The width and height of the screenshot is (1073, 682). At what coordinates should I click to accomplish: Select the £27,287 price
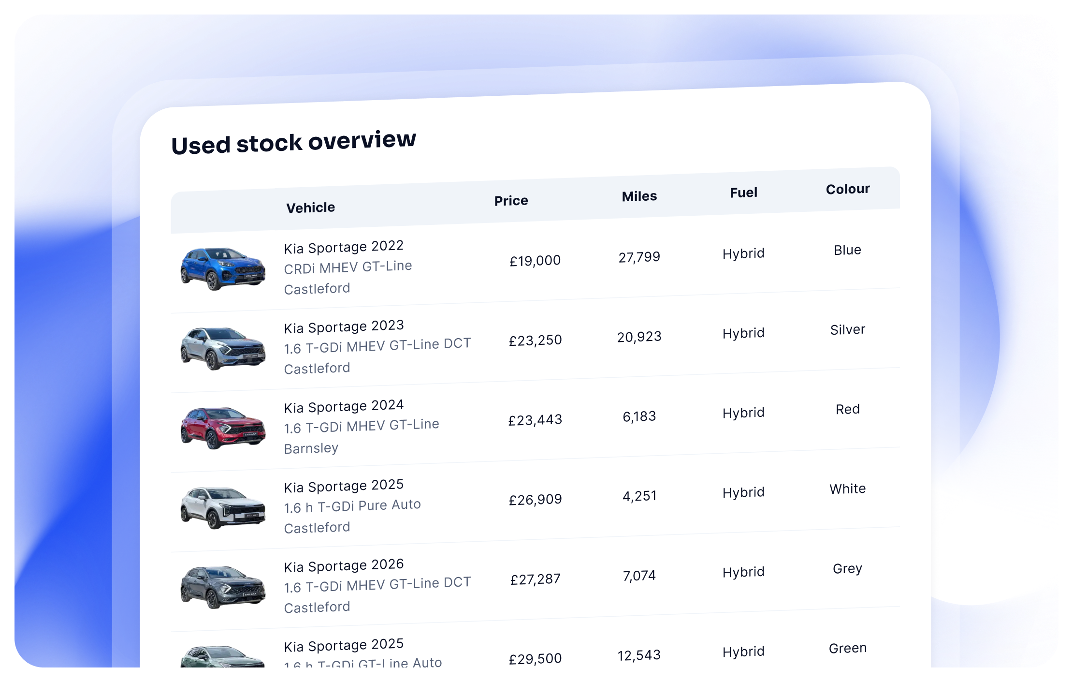pos(535,579)
